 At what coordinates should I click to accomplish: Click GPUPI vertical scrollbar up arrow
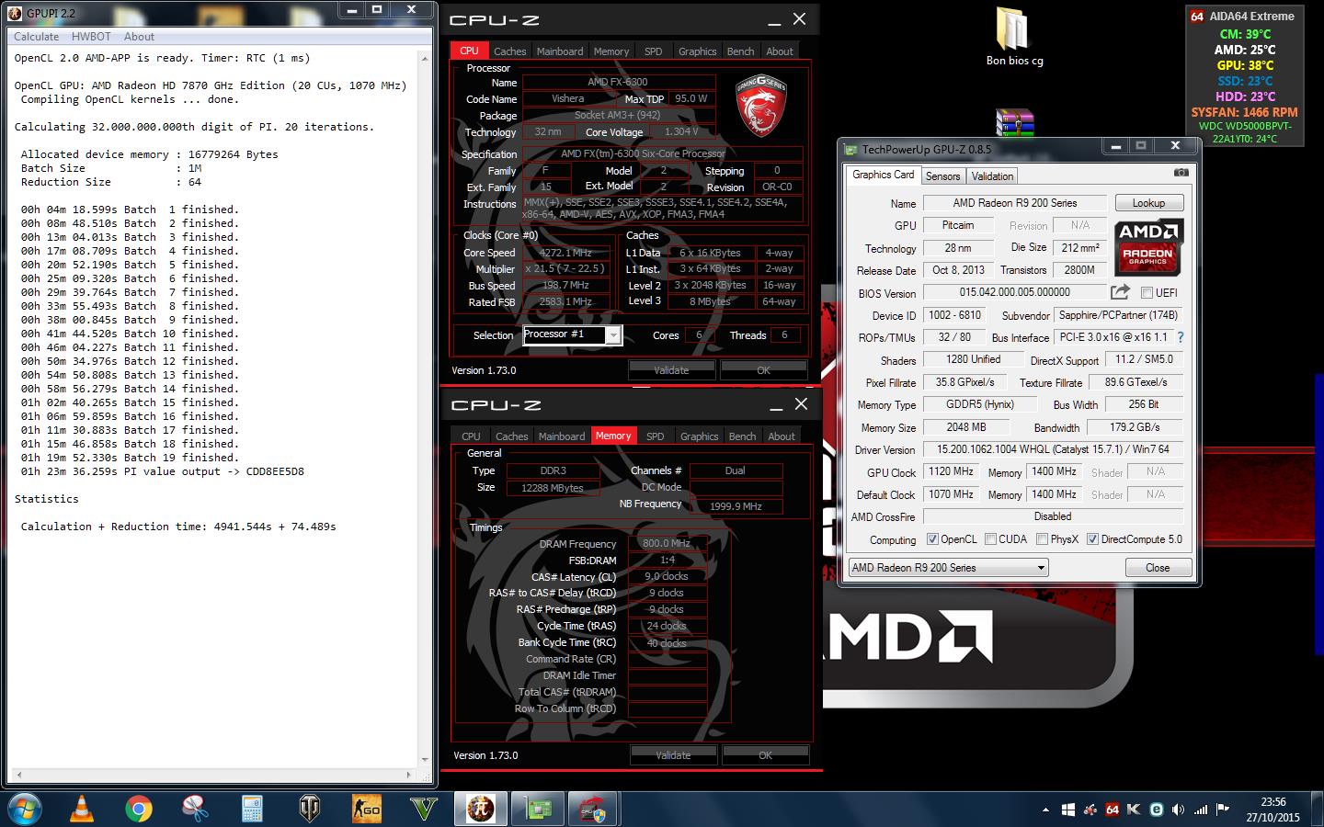(x=425, y=58)
